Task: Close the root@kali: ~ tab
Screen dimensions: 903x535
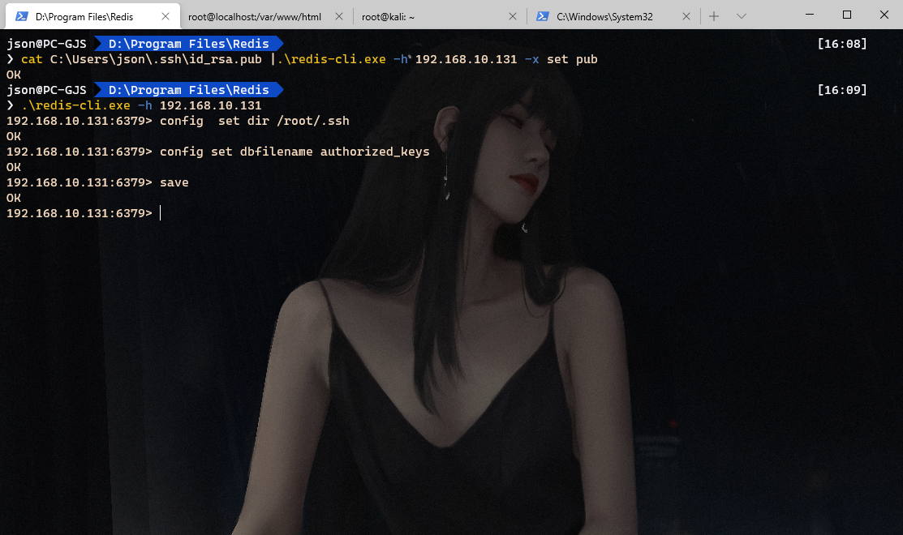Action: [x=513, y=16]
